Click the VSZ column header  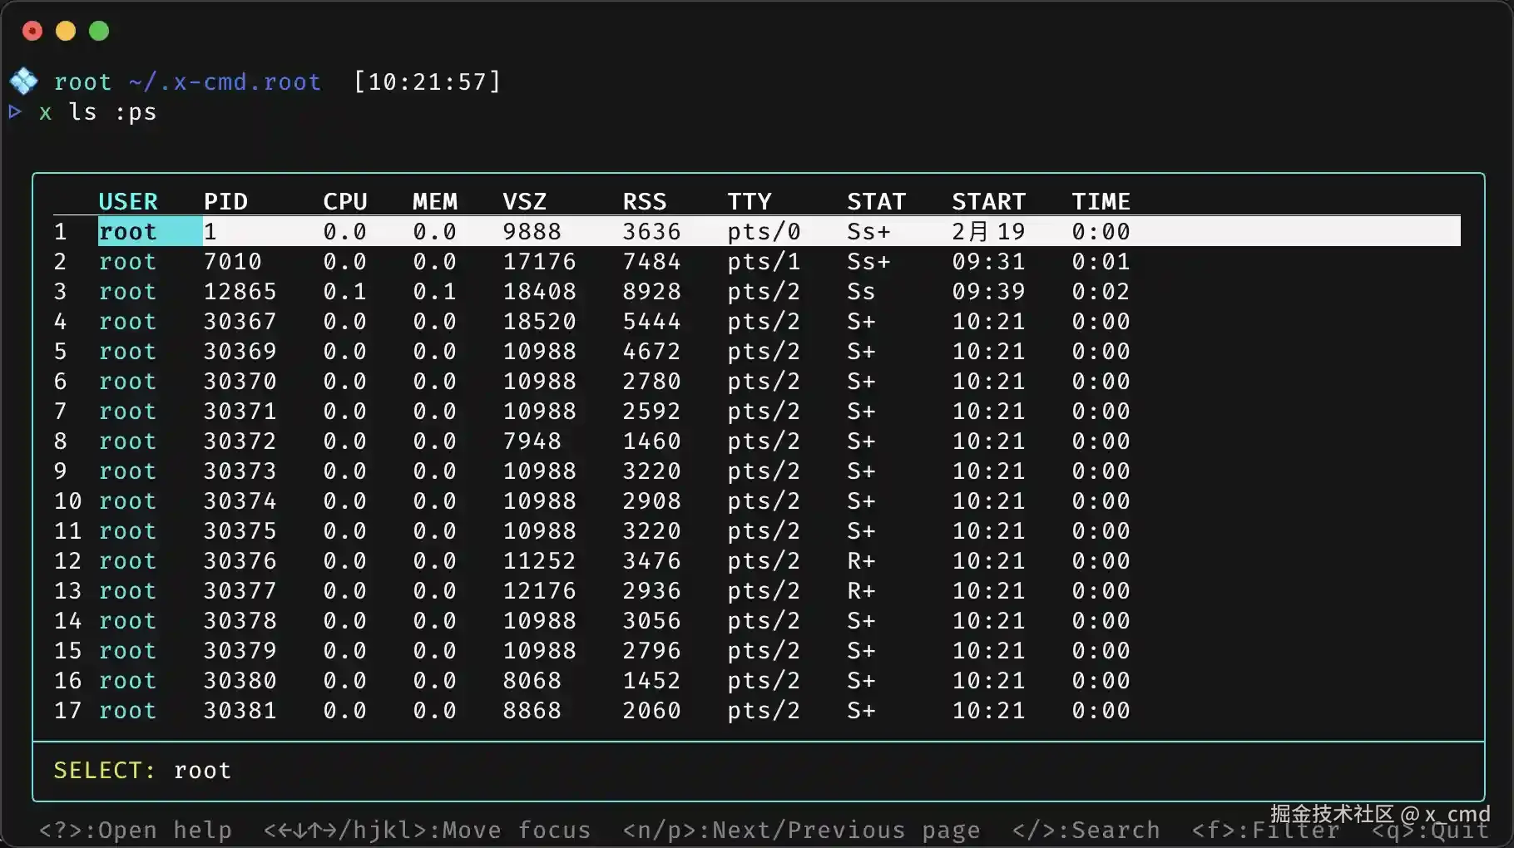pos(525,201)
